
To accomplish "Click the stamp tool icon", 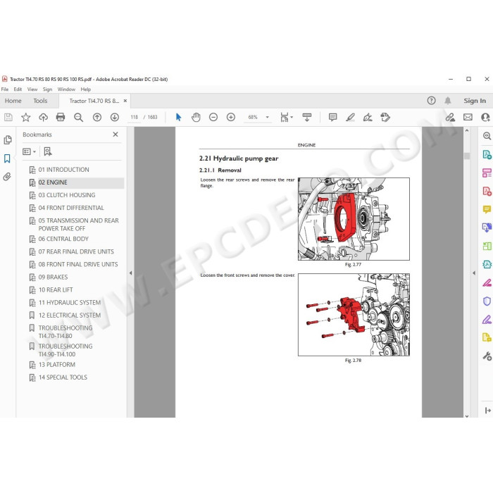I will click(x=385, y=118).
